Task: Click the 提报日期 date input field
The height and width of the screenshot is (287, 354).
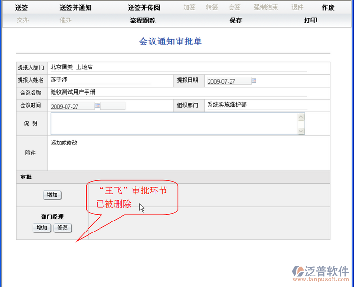Action: click(x=228, y=81)
